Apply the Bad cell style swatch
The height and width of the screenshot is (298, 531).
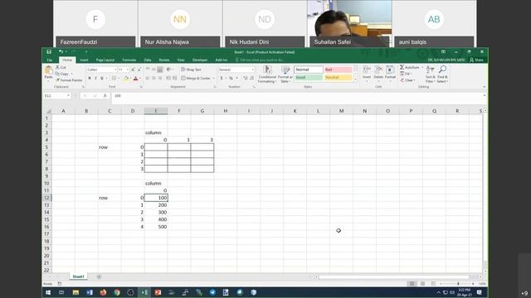coord(338,70)
